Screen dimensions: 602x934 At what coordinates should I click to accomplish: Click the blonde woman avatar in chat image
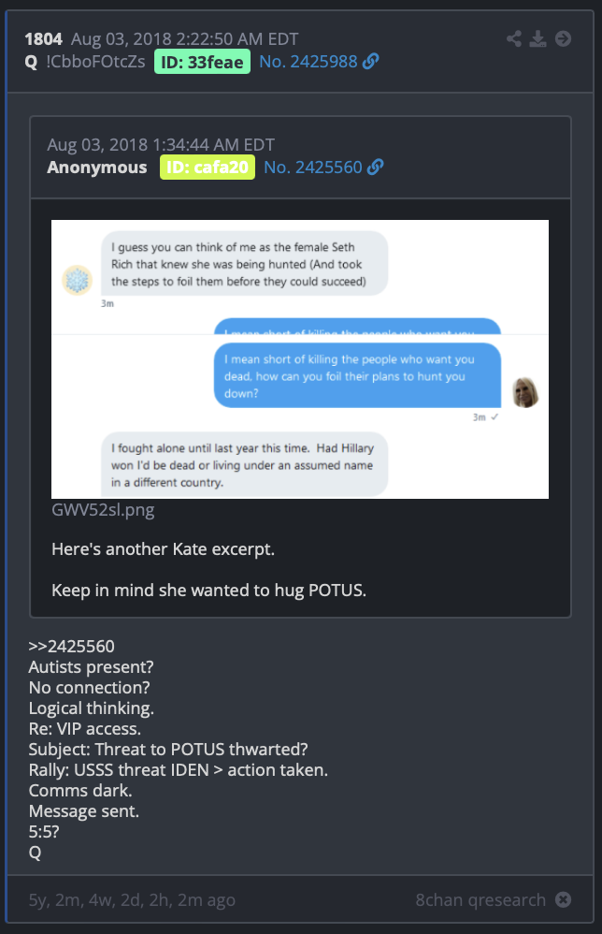525,392
